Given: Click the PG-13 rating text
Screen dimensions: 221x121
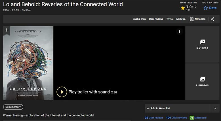Looking at the screenshot, I should coord(15,10).
